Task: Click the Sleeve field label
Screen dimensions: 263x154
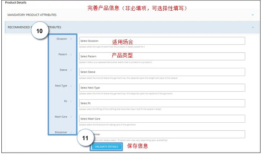Action: point(63,70)
